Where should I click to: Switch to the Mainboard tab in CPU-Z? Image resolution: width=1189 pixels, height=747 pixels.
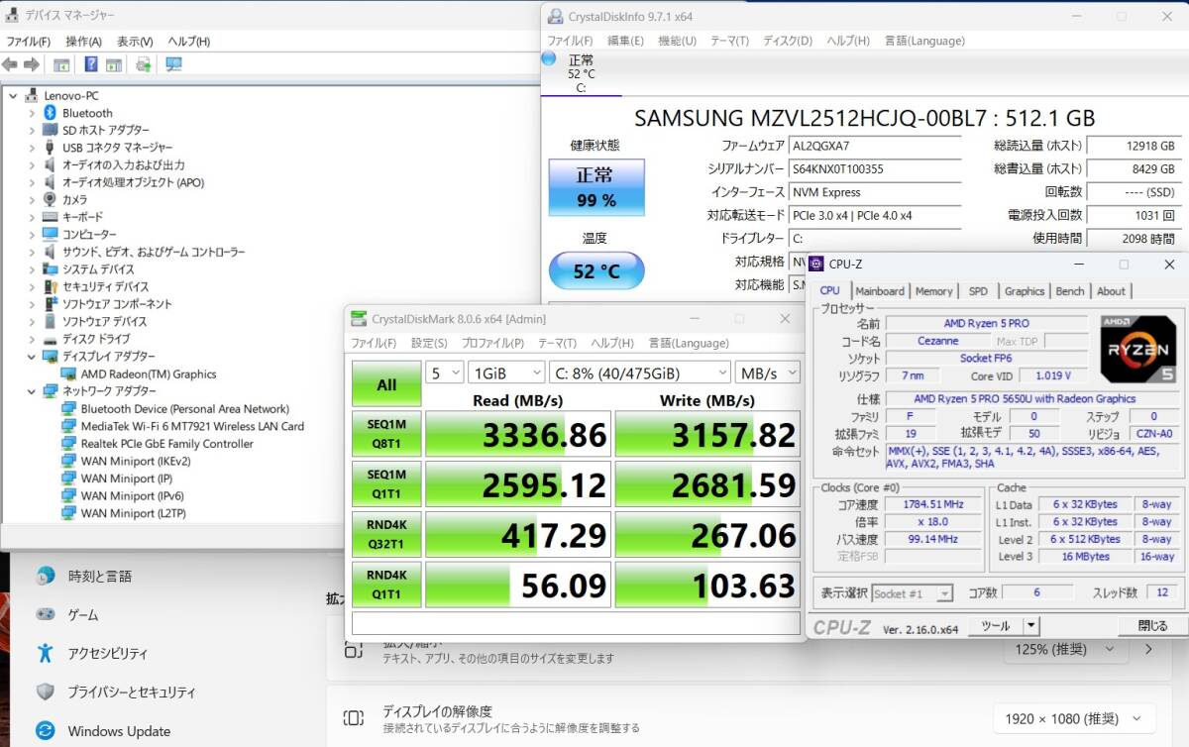[880, 291]
